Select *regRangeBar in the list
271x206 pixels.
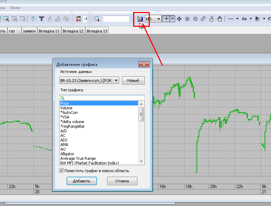pos(99,126)
